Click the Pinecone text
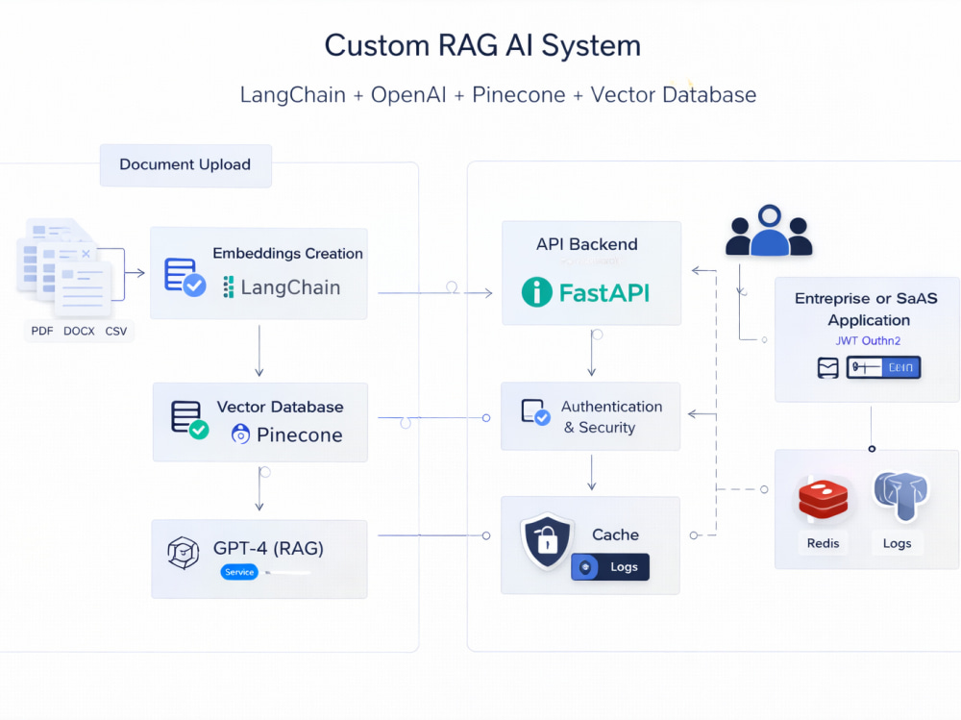The height and width of the screenshot is (720, 961). [x=300, y=434]
